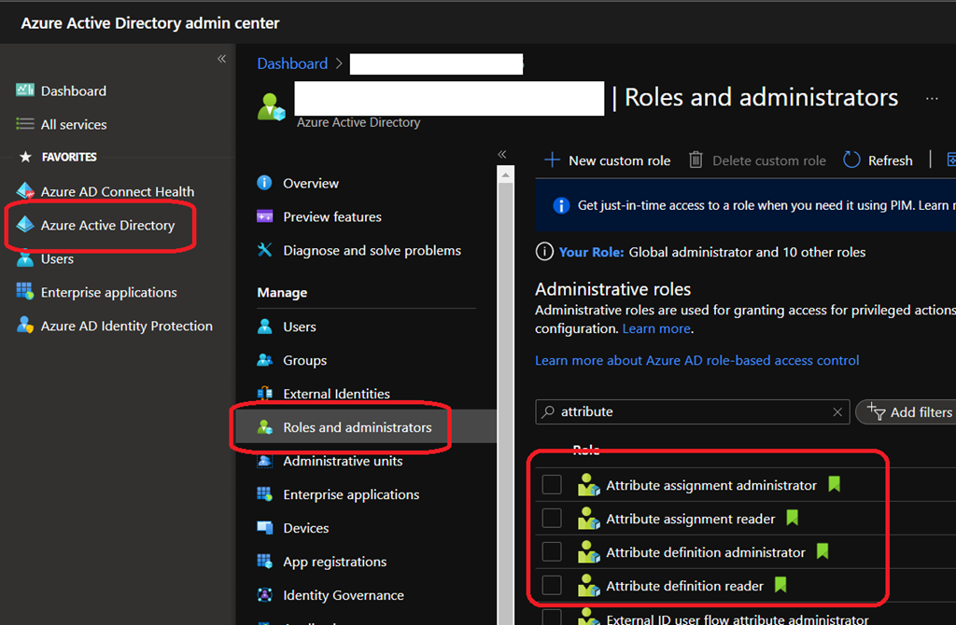Screen dimensions: 956x625
Task: Open the Azure AD Identity Protection icon
Action: pos(25,326)
